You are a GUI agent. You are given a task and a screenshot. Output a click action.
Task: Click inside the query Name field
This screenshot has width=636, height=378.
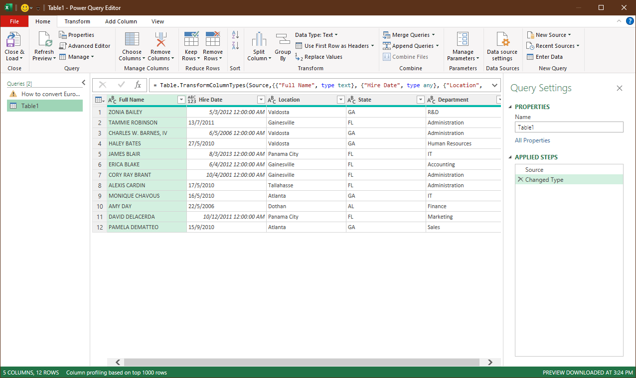click(569, 127)
